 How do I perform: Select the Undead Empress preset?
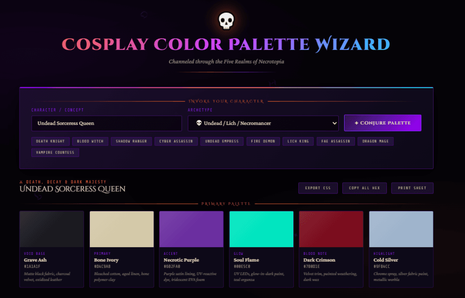click(222, 141)
